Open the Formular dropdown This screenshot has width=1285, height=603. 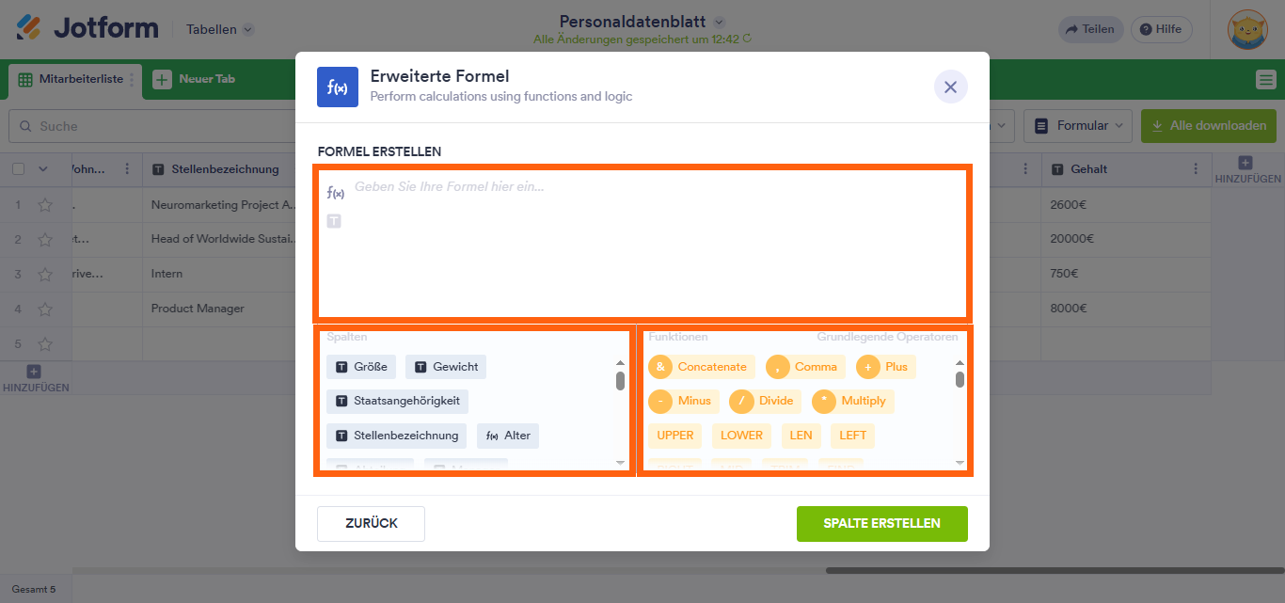(1078, 125)
